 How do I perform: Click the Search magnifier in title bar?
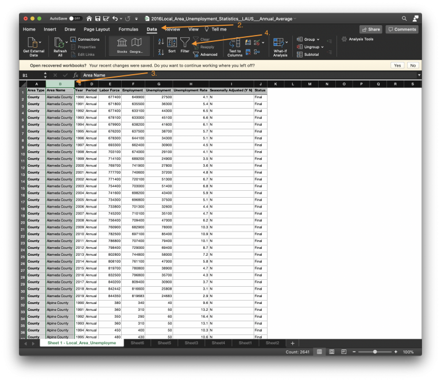pyautogui.click(x=405, y=18)
